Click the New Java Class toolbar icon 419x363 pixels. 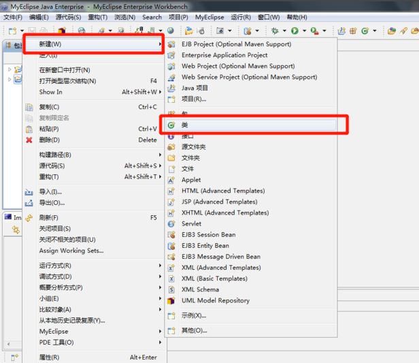(x=365, y=31)
